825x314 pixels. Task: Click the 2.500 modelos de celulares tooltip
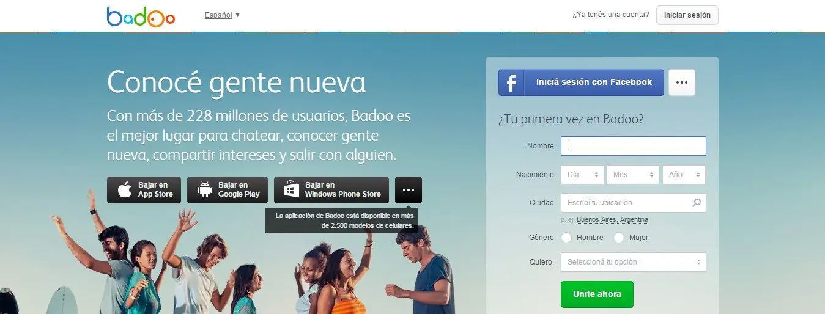pyautogui.click(x=342, y=221)
